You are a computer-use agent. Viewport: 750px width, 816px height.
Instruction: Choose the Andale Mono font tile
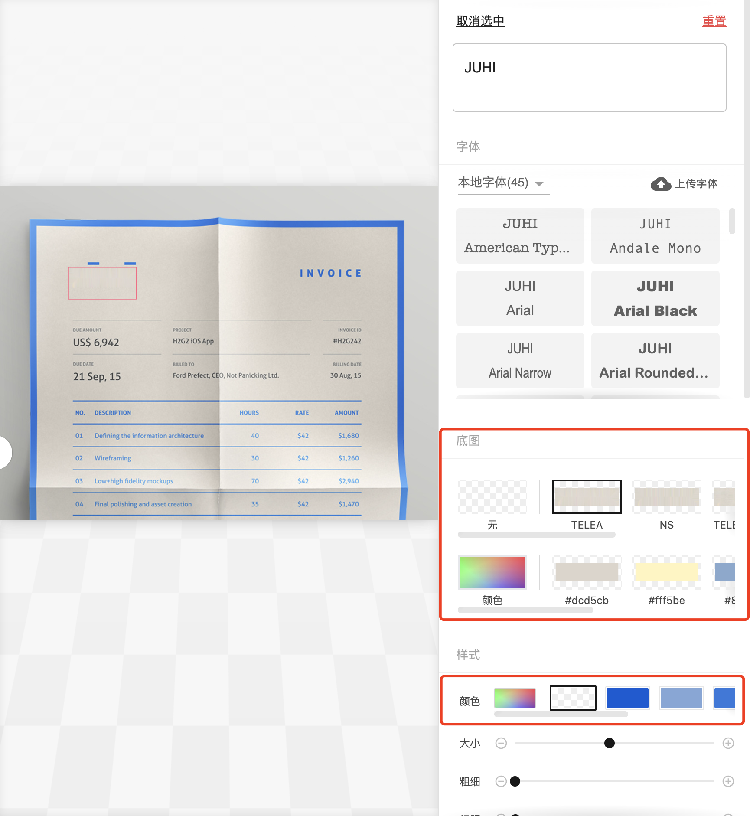point(655,236)
